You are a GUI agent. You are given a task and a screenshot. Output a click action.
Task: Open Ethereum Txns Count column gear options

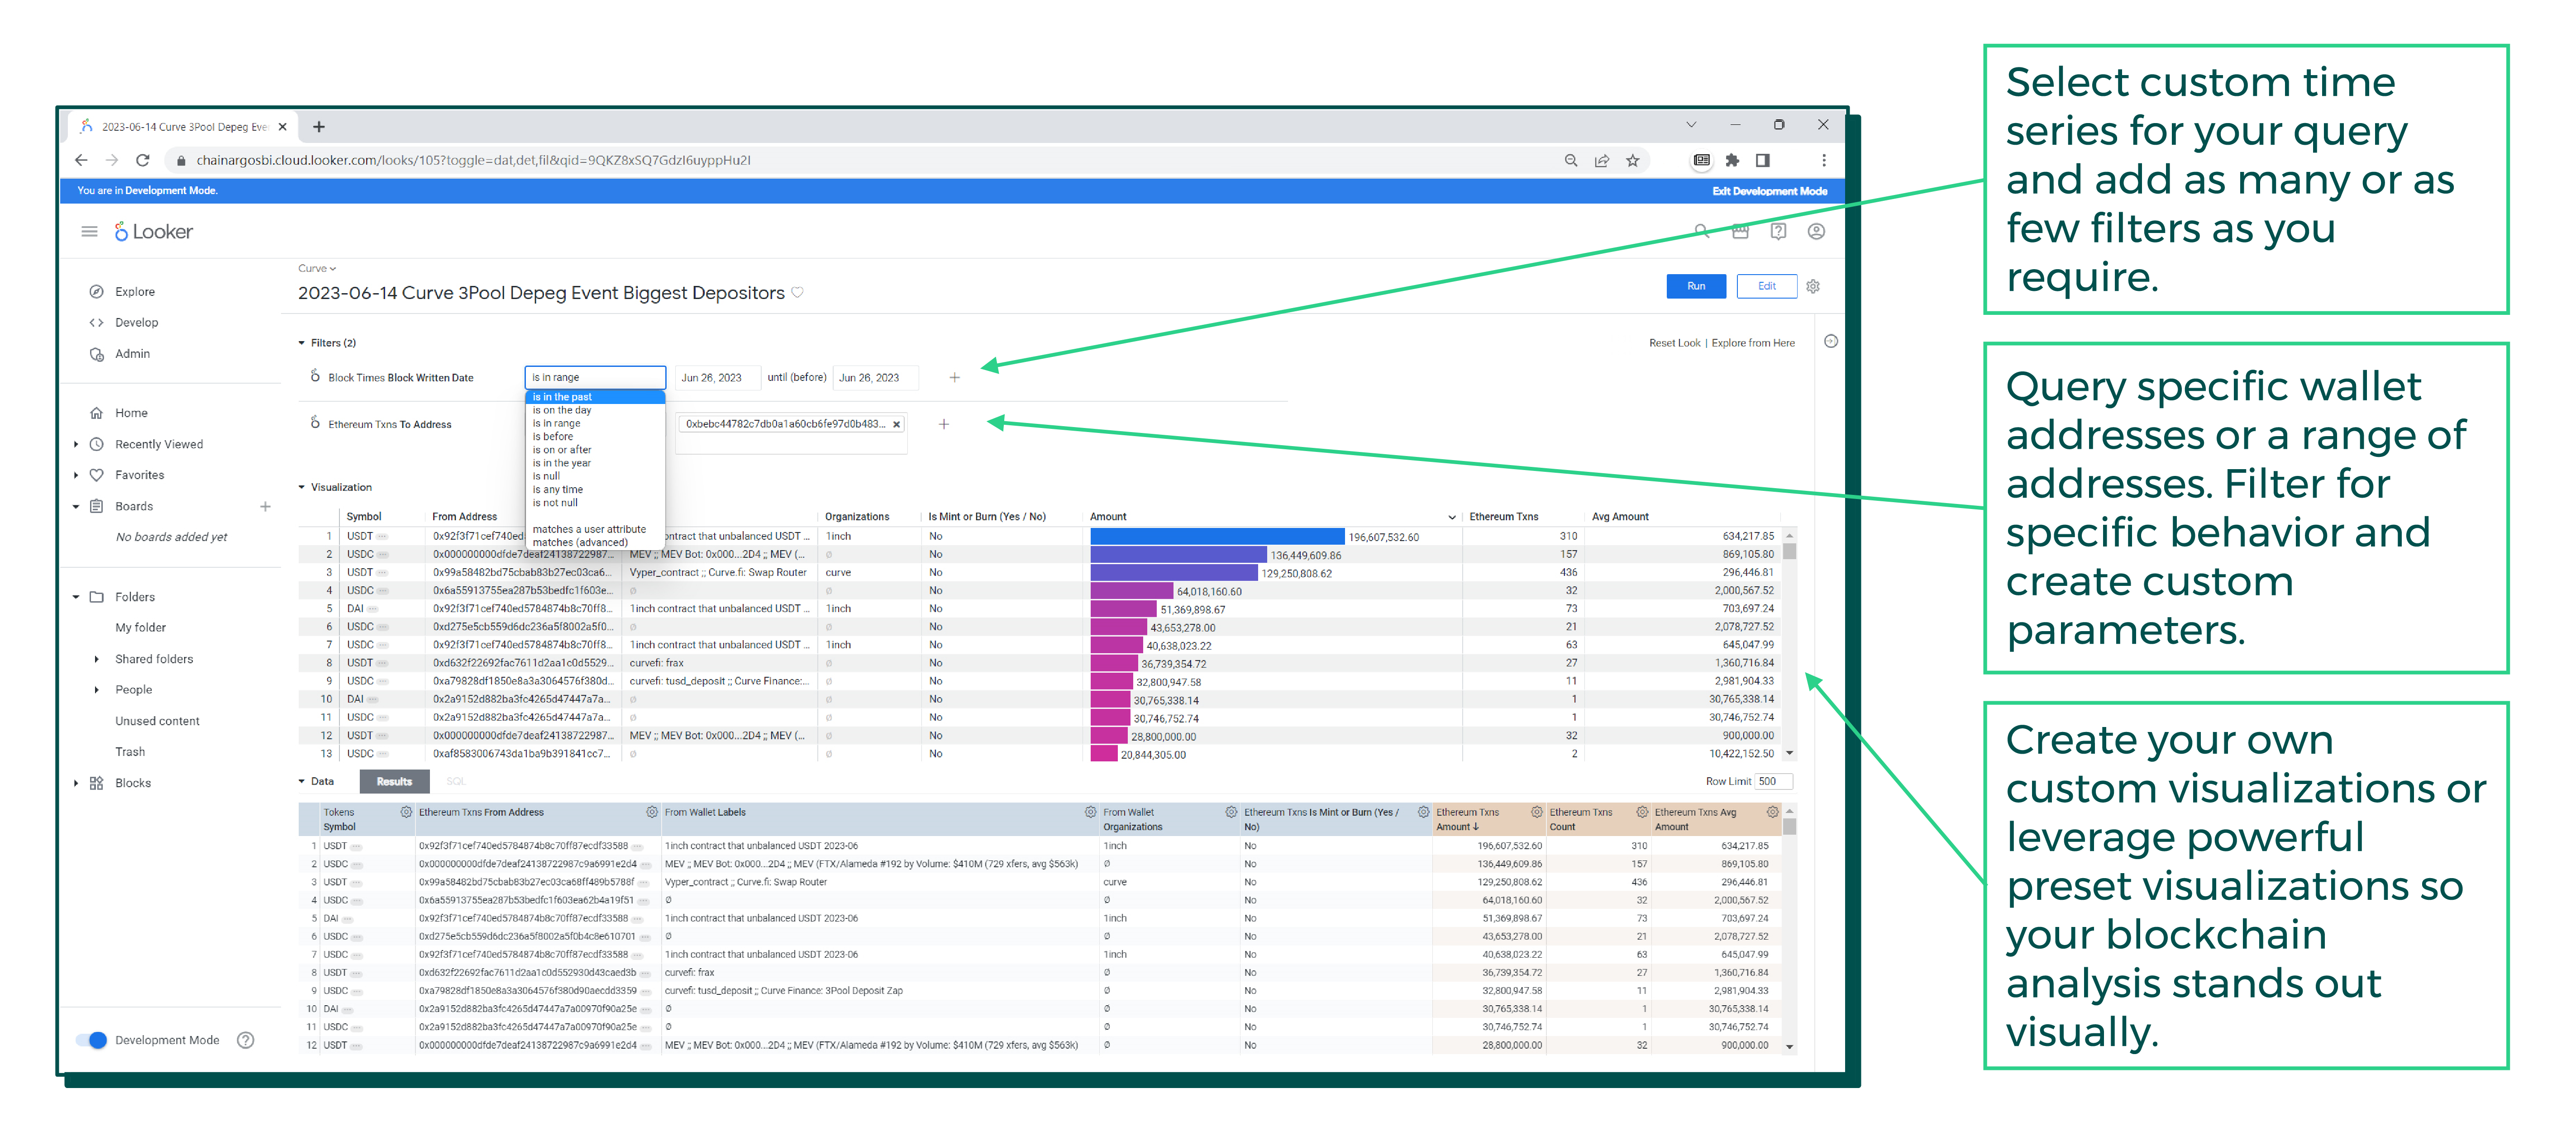[1642, 813]
